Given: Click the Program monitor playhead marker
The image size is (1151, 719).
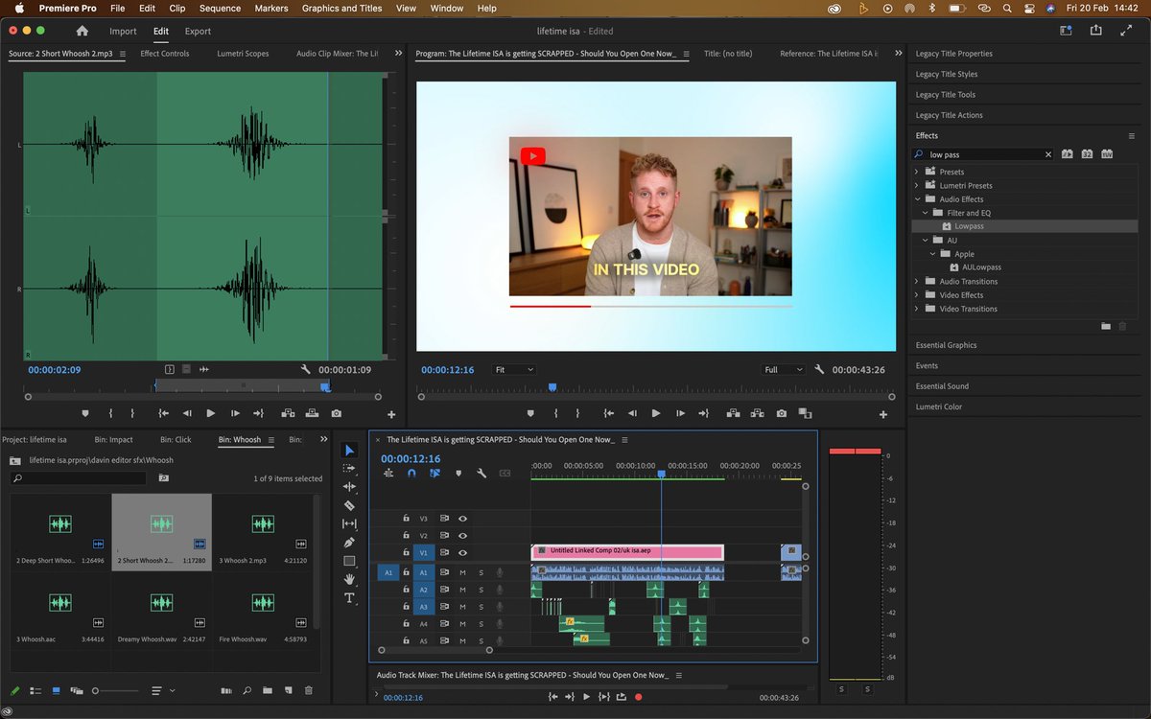Looking at the screenshot, I should [x=552, y=387].
